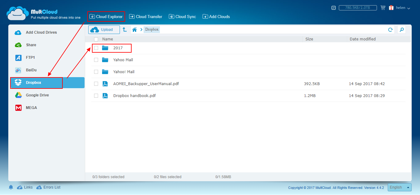This screenshot has width=420, height=195.
Task: Open the Yahoo Mail folder name
Action: pyautogui.click(x=123, y=60)
